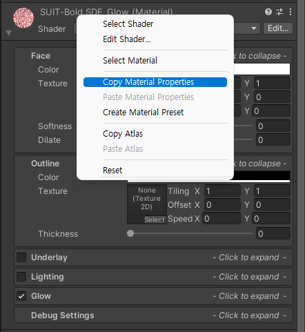Open the material presets slider icon
Screen dimensions: 305x332
pyautogui.click(x=279, y=12)
